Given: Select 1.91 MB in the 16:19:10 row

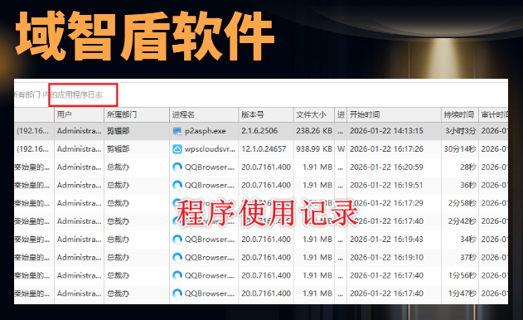Looking at the screenshot, I should pos(317,257).
